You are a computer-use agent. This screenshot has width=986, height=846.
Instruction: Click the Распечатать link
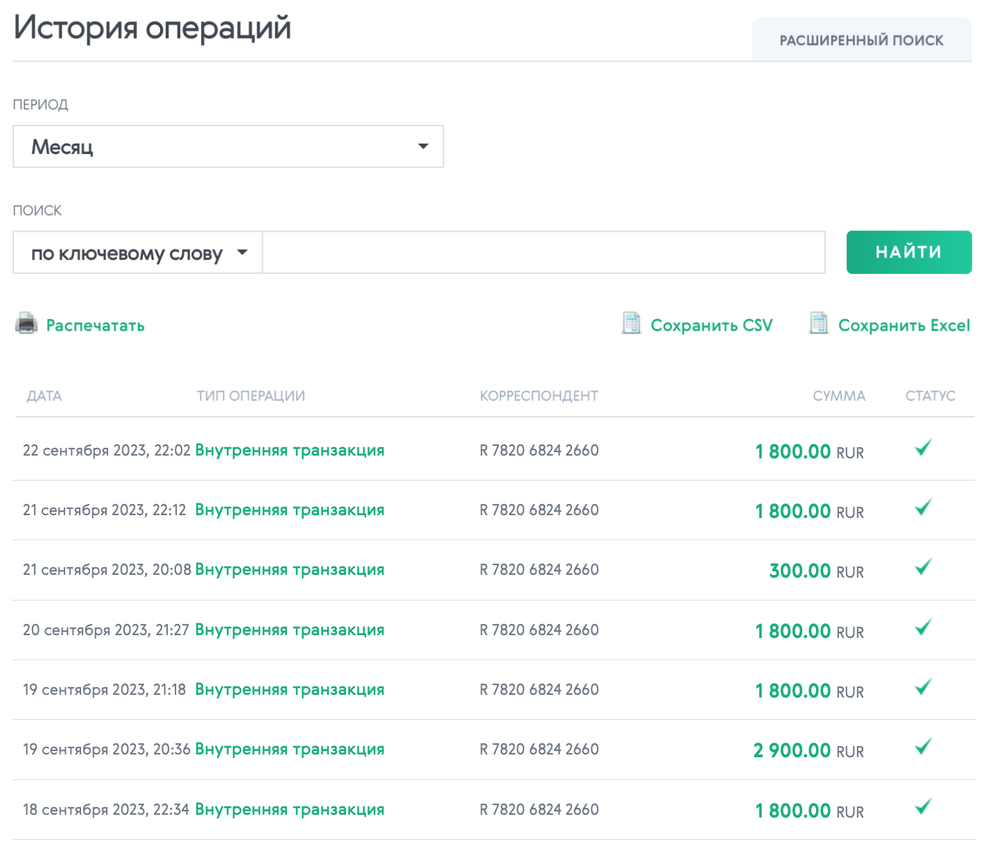[96, 325]
